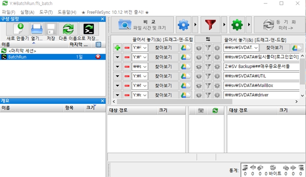Image resolution: width=306 pixels, height=177 pixels.
Task: Start comparison with the Compare button
Action: 142,25
